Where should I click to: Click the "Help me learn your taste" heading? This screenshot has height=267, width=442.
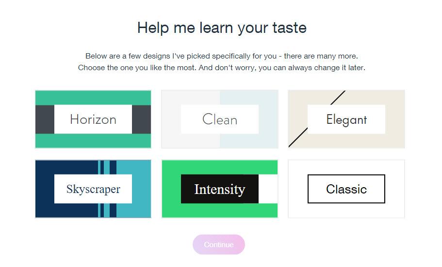tap(222, 28)
